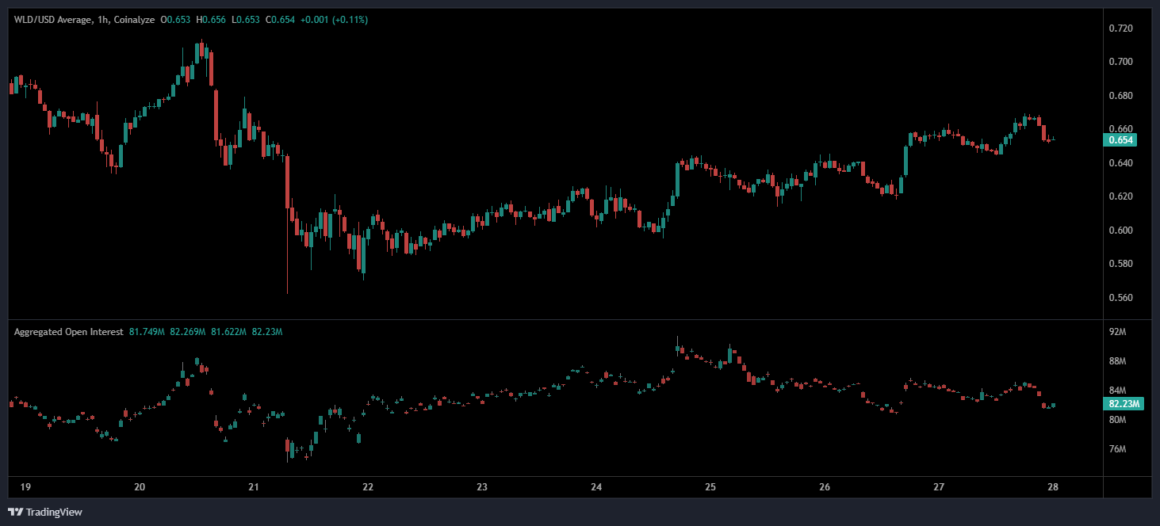Click date 23 on the time axis

point(482,486)
